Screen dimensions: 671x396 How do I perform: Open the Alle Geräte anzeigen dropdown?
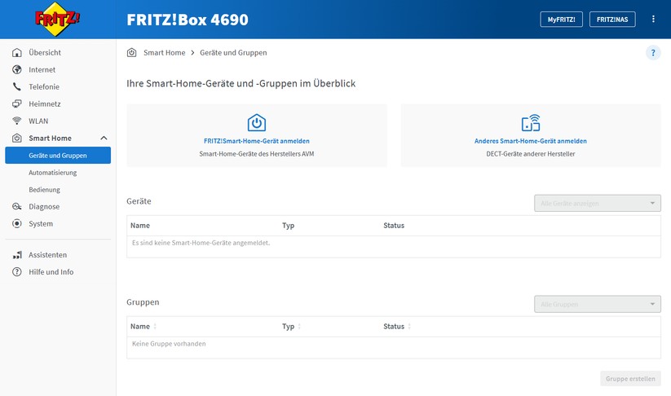tap(597, 203)
